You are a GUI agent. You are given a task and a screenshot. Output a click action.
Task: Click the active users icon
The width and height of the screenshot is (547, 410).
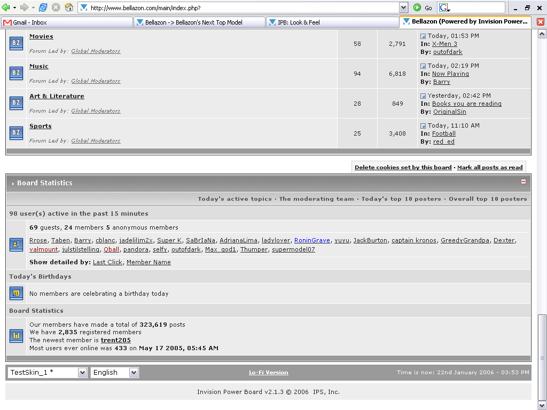(x=16, y=245)
